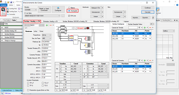This screenshot has width=179, height=95.
Task: Click the Cancelar button
Action: (x=148, y=12)
